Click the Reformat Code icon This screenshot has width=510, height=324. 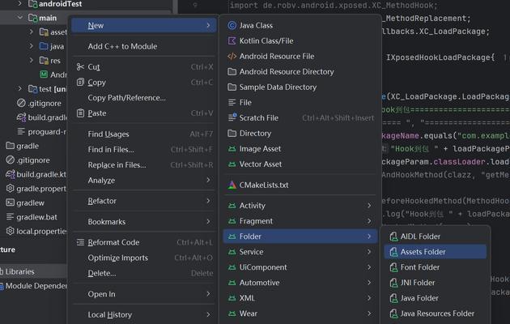click(80, 242)
